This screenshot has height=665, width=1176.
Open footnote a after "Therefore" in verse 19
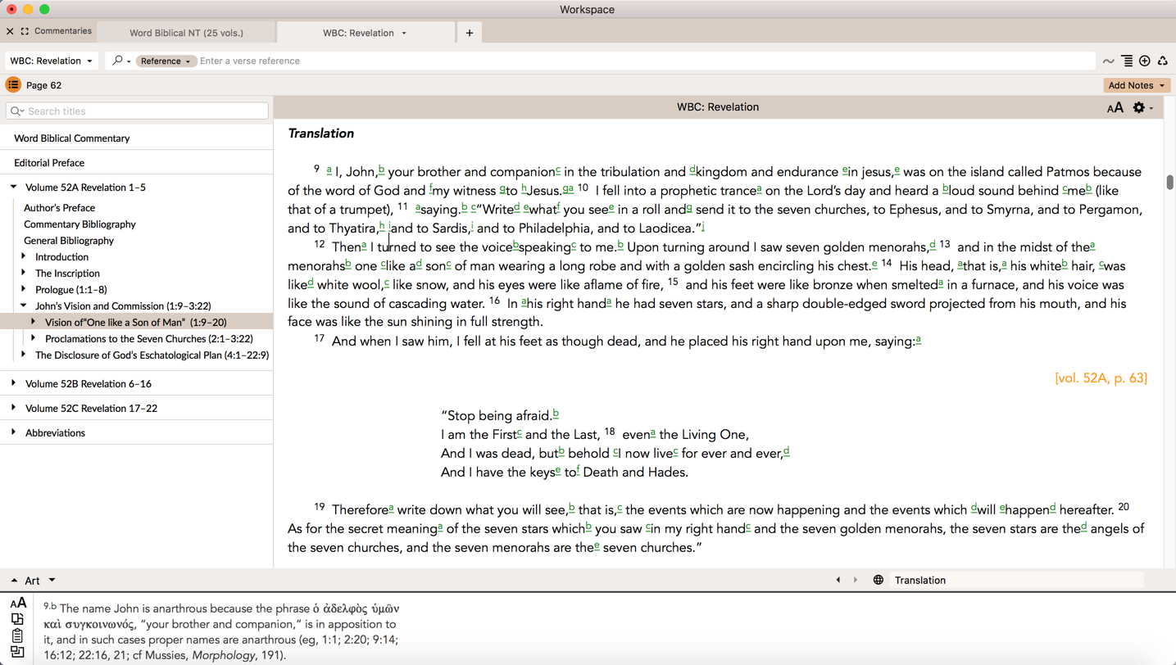[x=392, y=508]
